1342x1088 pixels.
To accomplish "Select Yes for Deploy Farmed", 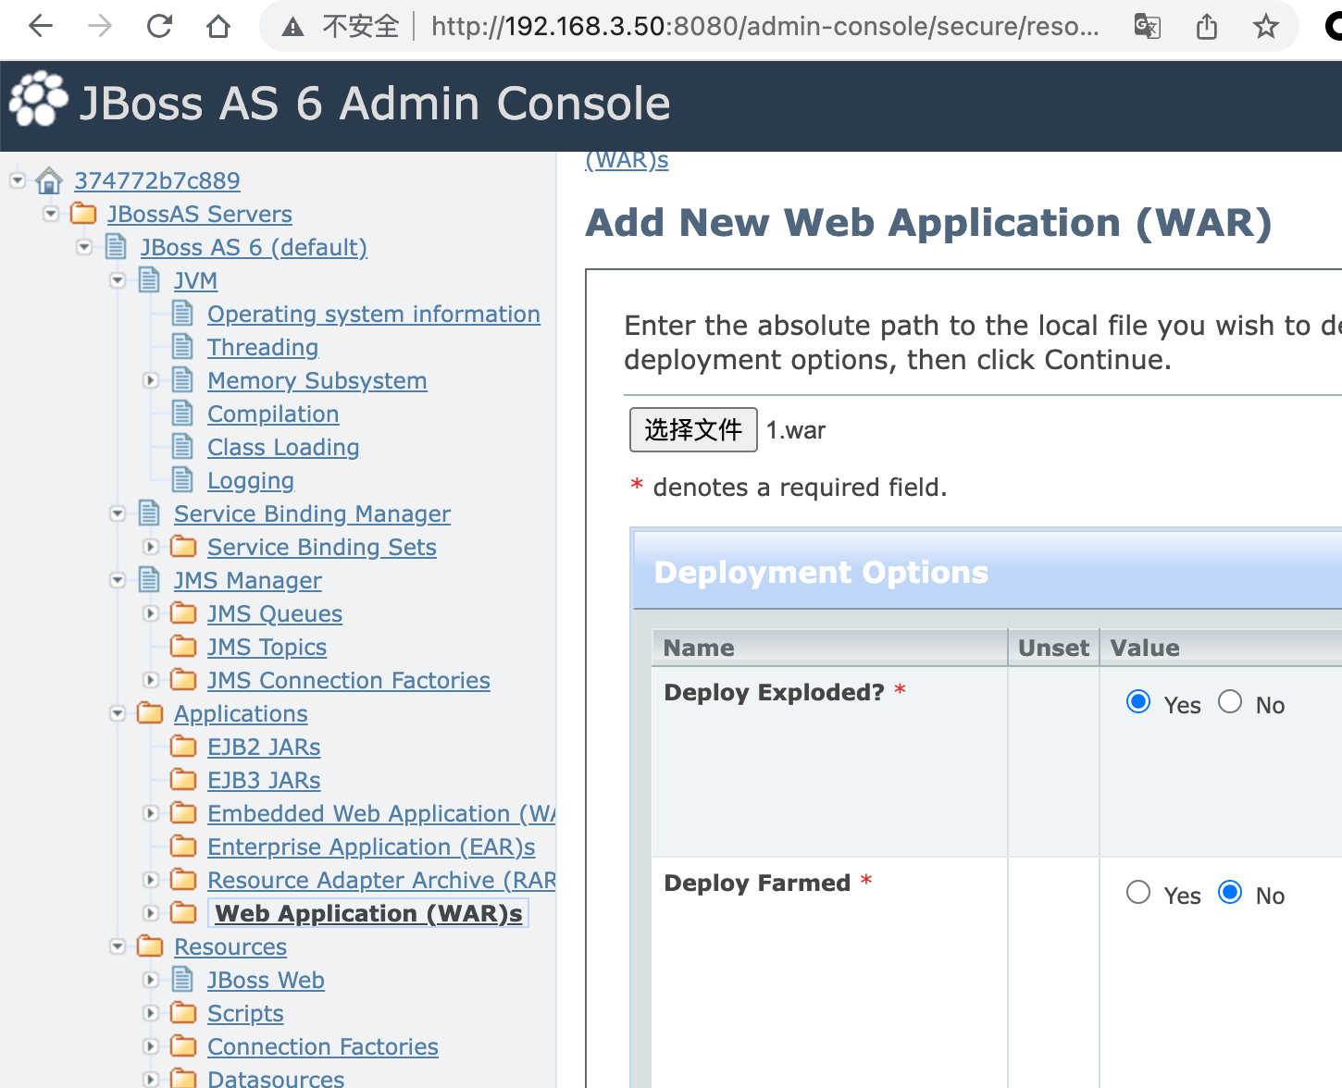I will click(x=1138, y=893).
